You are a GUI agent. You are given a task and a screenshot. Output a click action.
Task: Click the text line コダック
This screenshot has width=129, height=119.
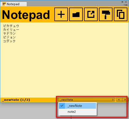9,41
